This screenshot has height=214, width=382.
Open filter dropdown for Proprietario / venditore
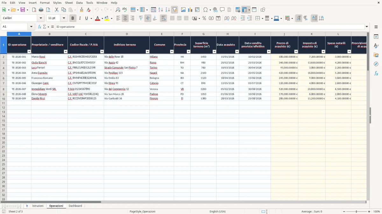pos(66,51)
